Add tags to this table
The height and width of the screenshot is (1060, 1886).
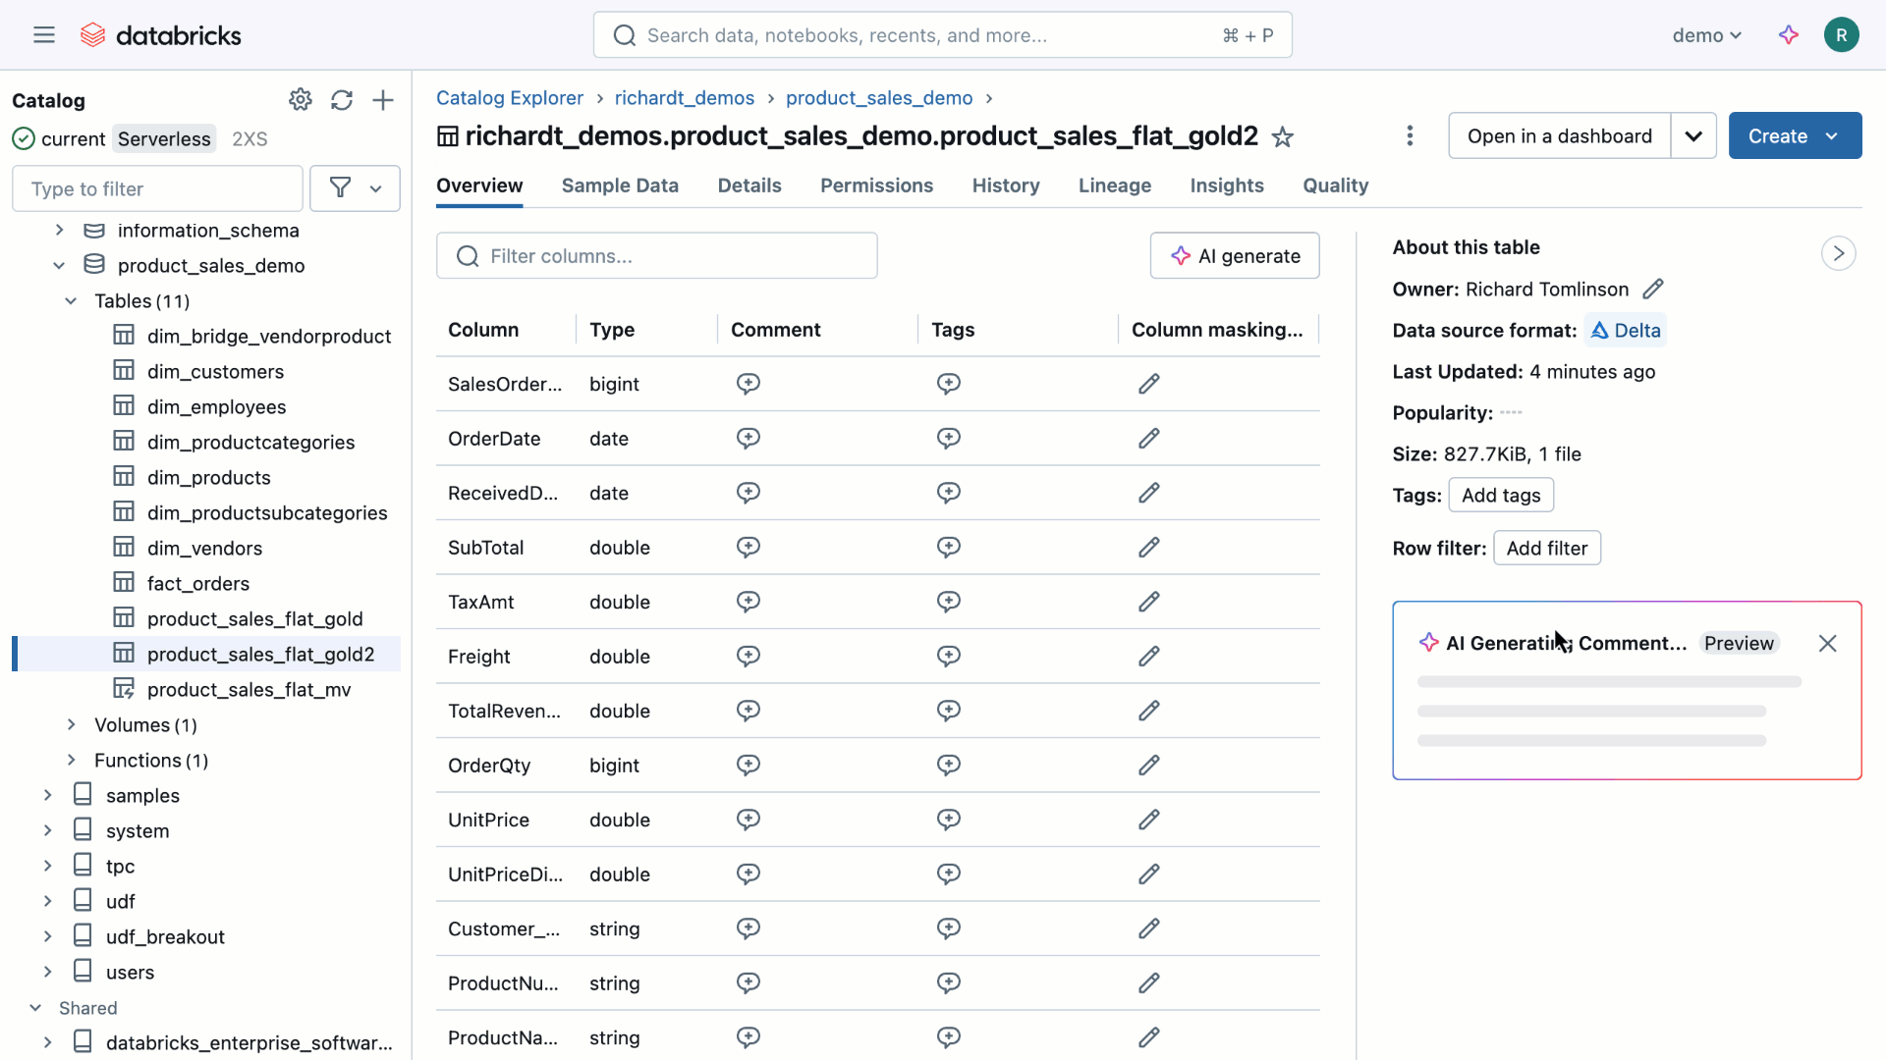coord(1501,495)
